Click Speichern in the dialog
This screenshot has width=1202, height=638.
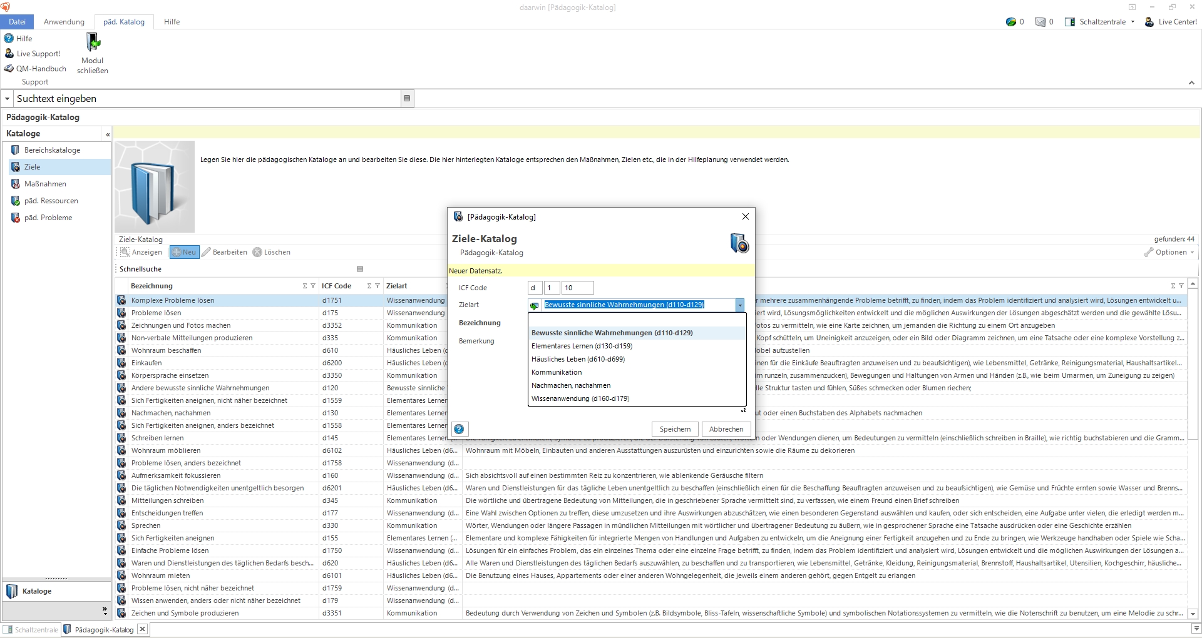click(x=675, y=429)
